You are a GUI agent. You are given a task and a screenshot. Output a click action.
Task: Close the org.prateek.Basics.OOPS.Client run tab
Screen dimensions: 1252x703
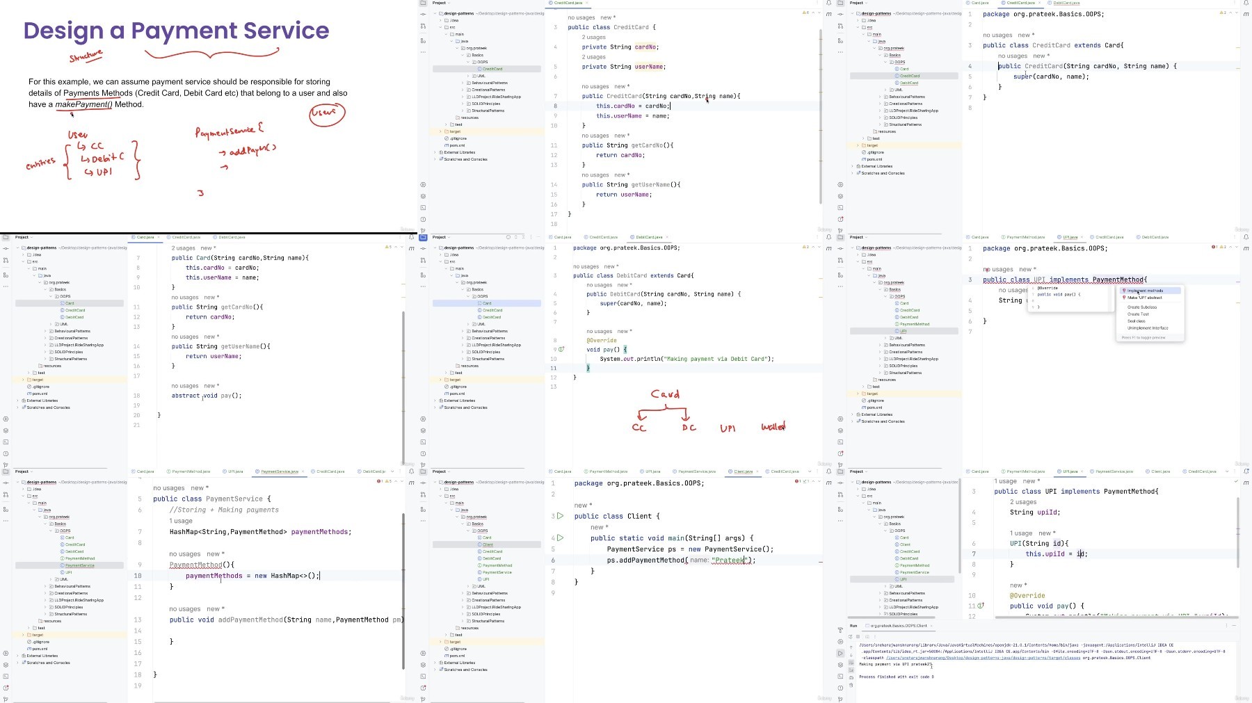933,625
